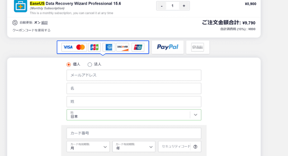Open the 年 expiry year dropdown
The height and width of the screenshot is (156, 288).
(x=134, y=147)
